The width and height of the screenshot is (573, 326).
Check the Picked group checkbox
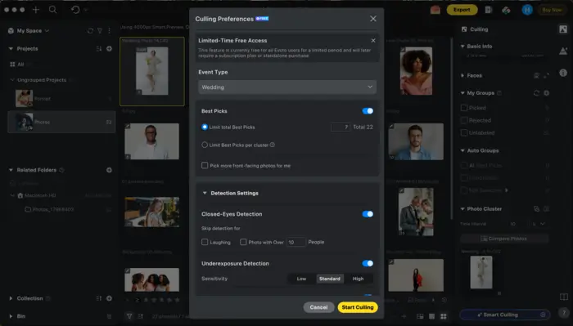pos(464,108)
